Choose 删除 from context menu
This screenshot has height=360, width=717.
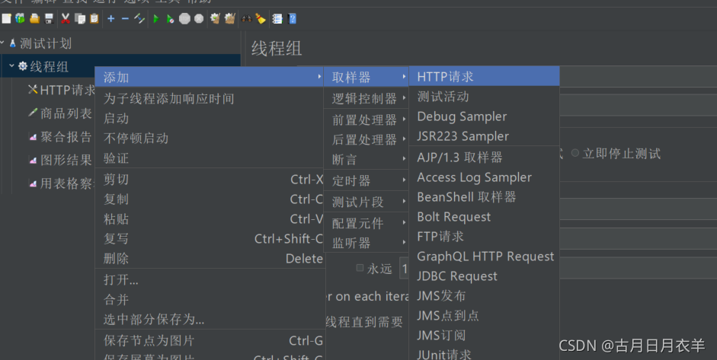[x=210, y=259]
